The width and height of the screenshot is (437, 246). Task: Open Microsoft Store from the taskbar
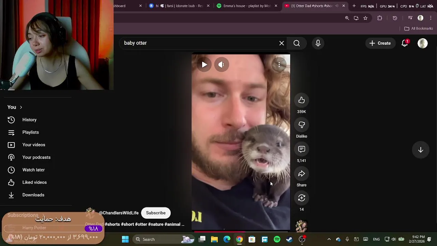[252, 240]
